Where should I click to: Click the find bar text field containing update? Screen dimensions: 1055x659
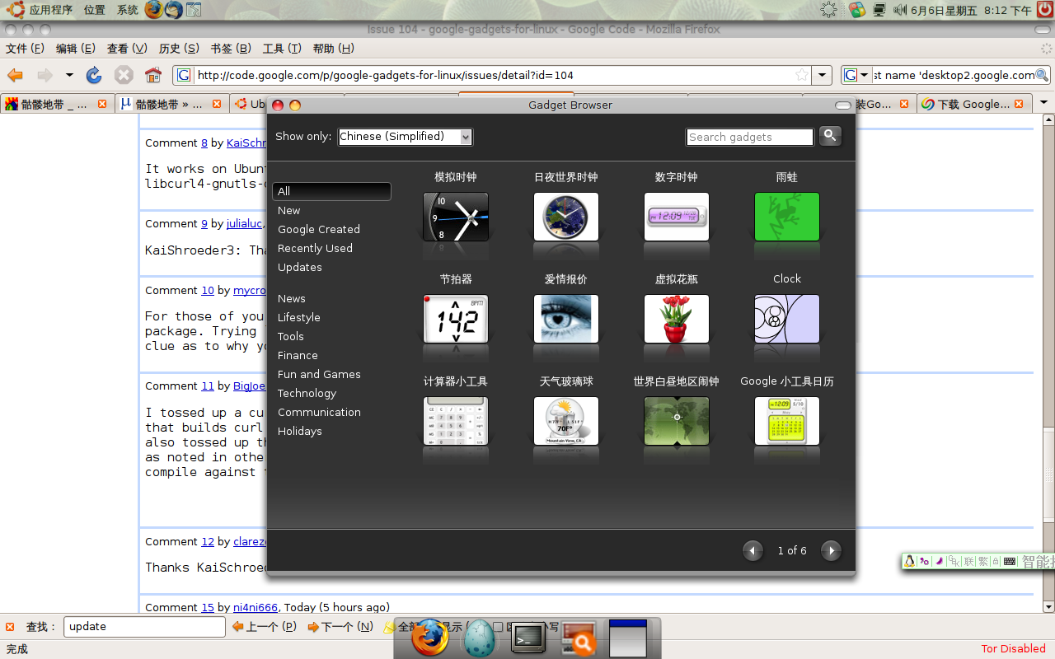coord(144,627)
